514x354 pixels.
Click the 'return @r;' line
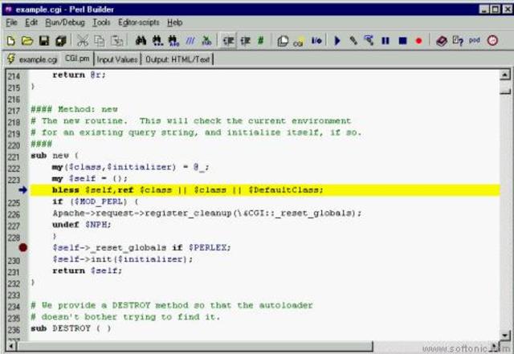(79, 75)
